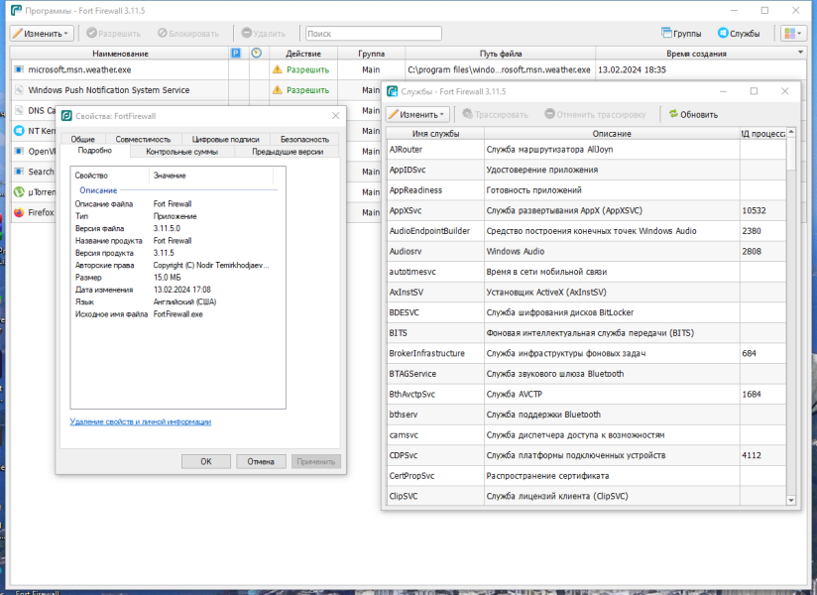
Task: Sort programs by the Действие column
Action: pyautogui.click(x=303, y=54)
